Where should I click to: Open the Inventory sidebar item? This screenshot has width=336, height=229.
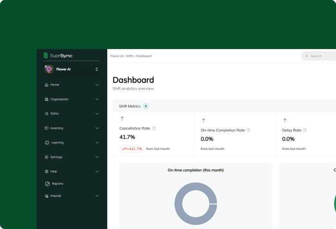[x=72, y=128]
